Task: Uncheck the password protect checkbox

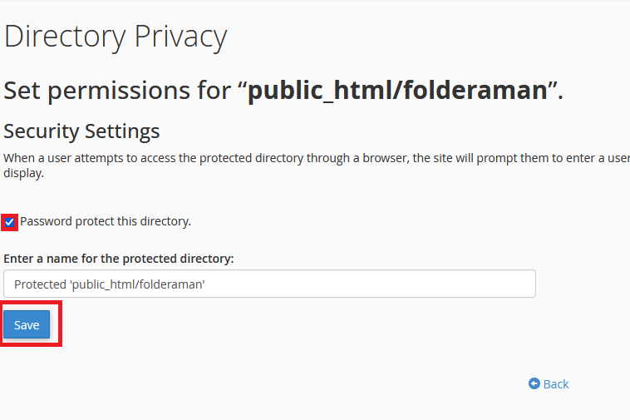Action: [x=10, y=222]
